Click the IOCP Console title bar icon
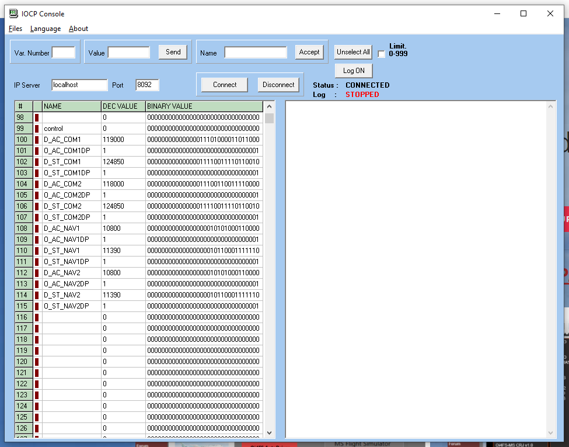This screenshot has height=447, width=569. 12,13
